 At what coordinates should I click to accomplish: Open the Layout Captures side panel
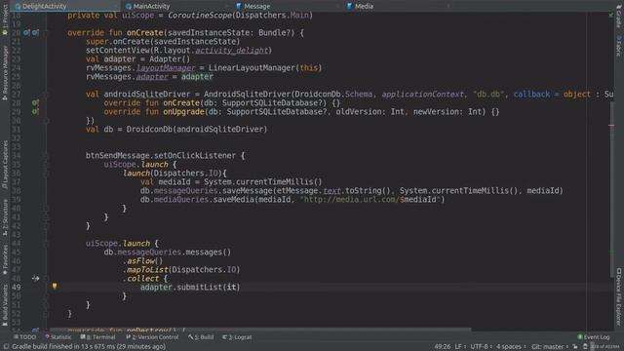pos(5,164)
